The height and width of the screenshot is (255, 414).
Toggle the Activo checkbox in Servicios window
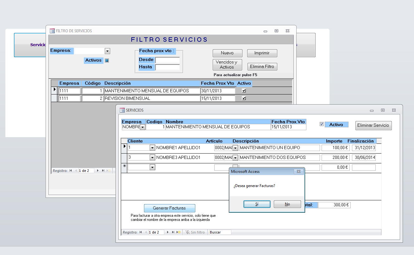click(322, 124)
